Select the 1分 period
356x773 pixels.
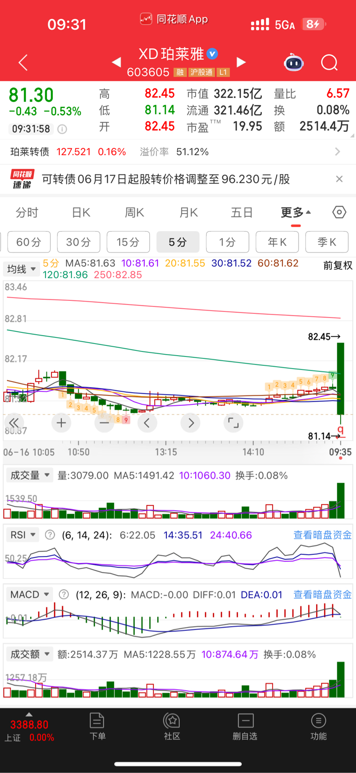tap(227, 242)
